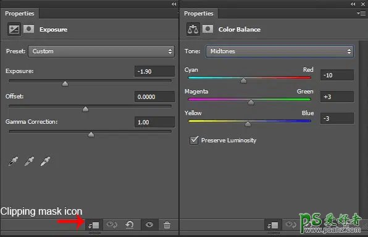The width and height of the screenshot is (368, 237).
Task: Select the left Properties tab
Action: (x=20, y=14)
